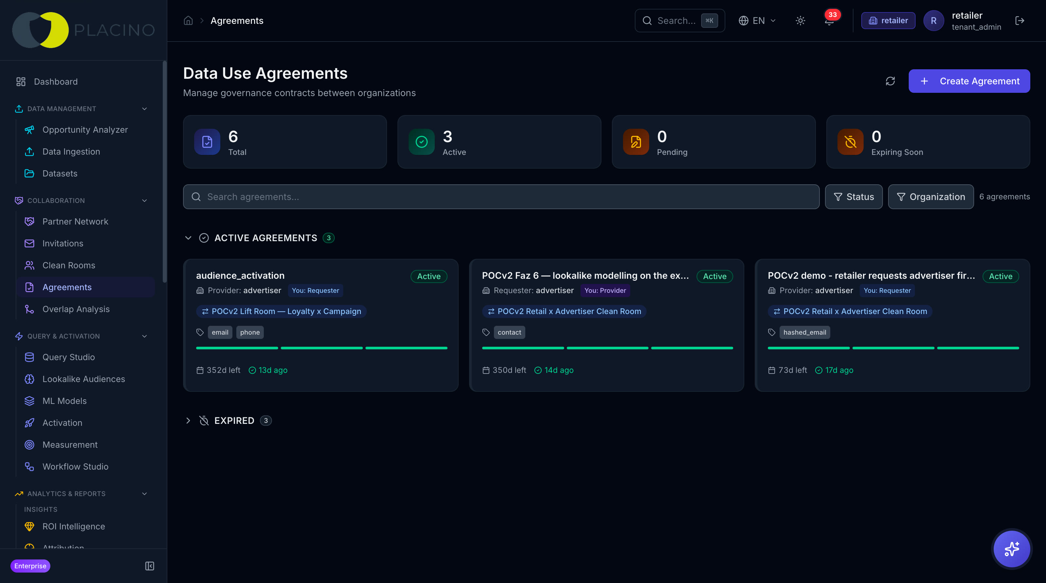Open ROI Intelligence
Image resolution: width=1046 pixels, height=583 pixels.
tap(86, 526)
